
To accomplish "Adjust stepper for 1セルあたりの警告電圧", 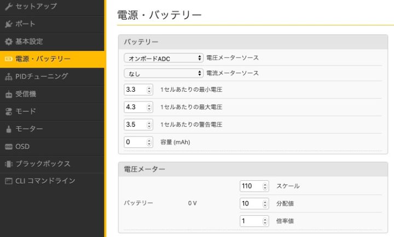I will (149, 125).
